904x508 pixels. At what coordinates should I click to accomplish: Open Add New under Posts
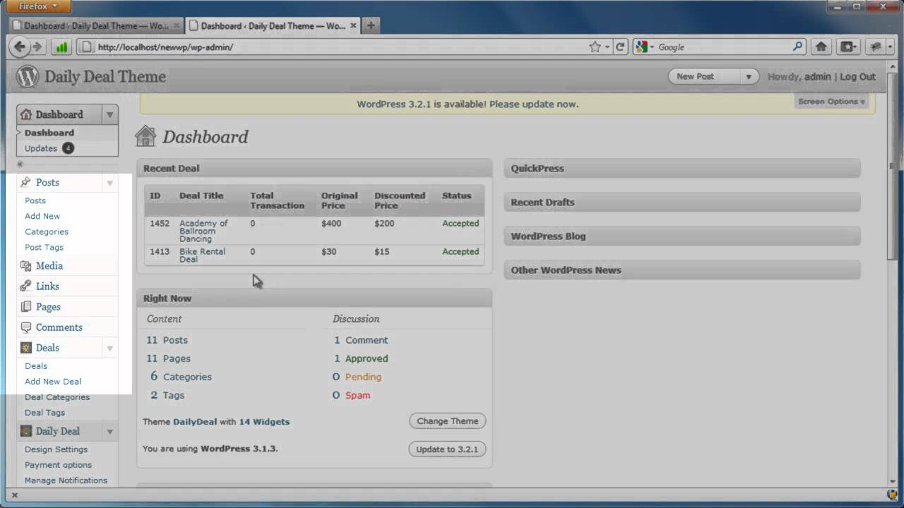(x=42, y=216)
